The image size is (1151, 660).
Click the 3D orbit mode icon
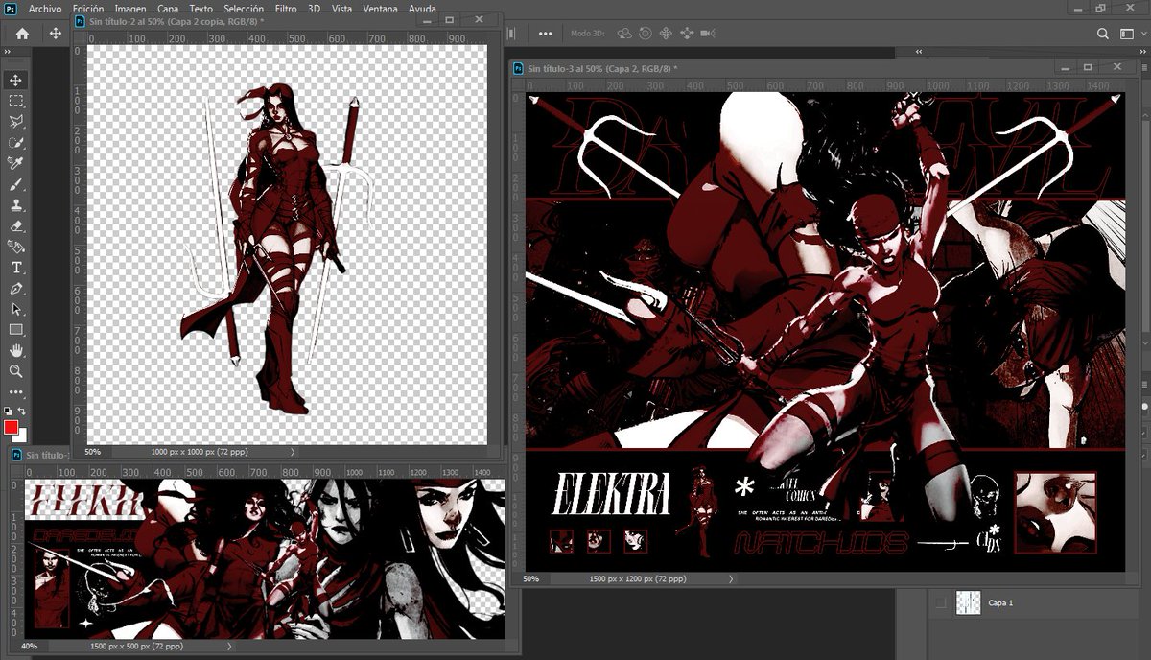tap(625, 34)
